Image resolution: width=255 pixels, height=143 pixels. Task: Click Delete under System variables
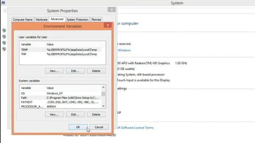tap(96, 114)
